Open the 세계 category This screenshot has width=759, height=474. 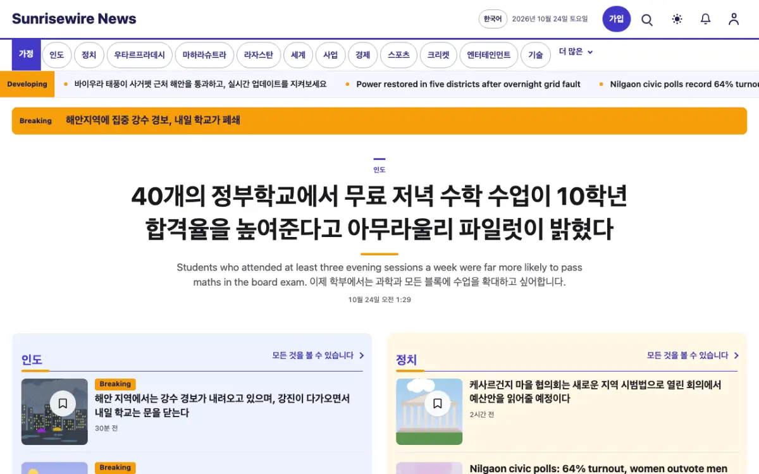(x=298, y=55)
